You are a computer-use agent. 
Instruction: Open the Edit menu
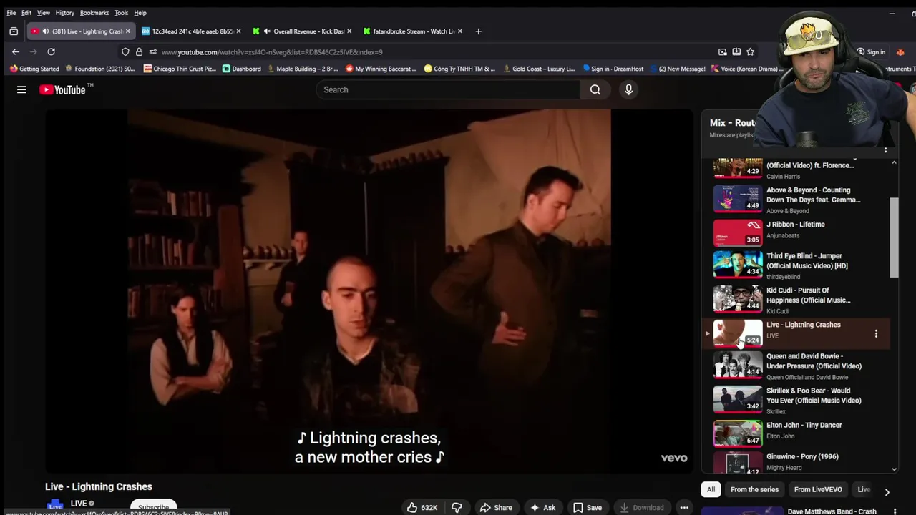coord(26,13)
